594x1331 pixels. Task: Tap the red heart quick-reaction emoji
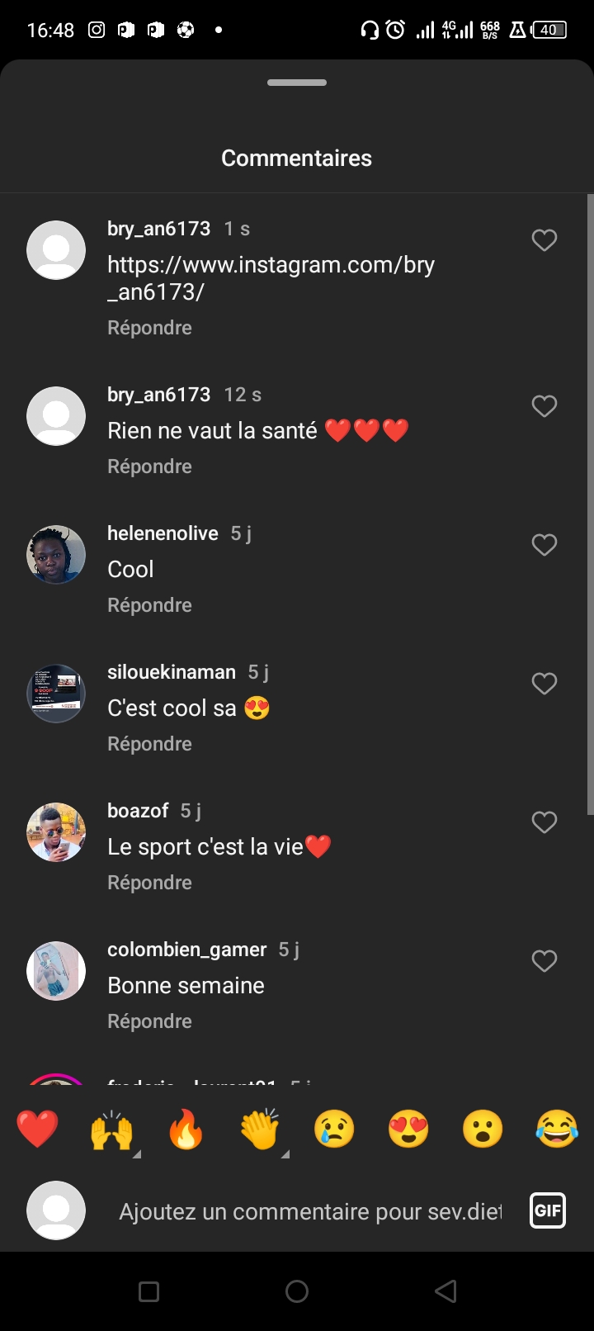click(38, 1130)
